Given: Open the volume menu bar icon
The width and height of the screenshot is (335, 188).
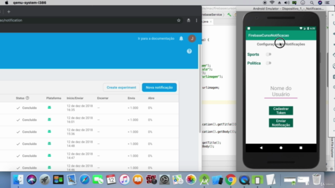Looking at the screenshot, I should point(287,3).
